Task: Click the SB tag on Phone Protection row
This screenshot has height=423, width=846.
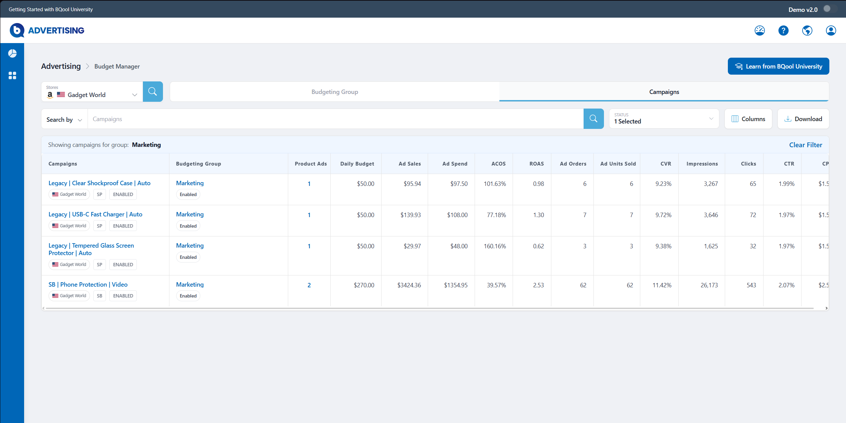Action: coord(99,296)
